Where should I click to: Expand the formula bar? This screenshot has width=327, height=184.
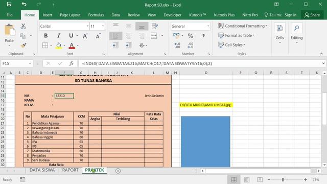(323, 63)
